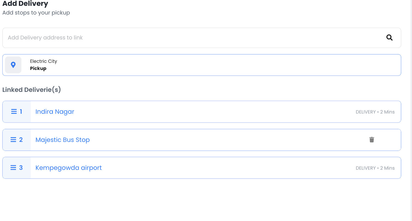Image resolution: width=412 pixels, height=221 pixels.
Task: Select the Electric City Pickup card
Action: click(x=206, y=65)
